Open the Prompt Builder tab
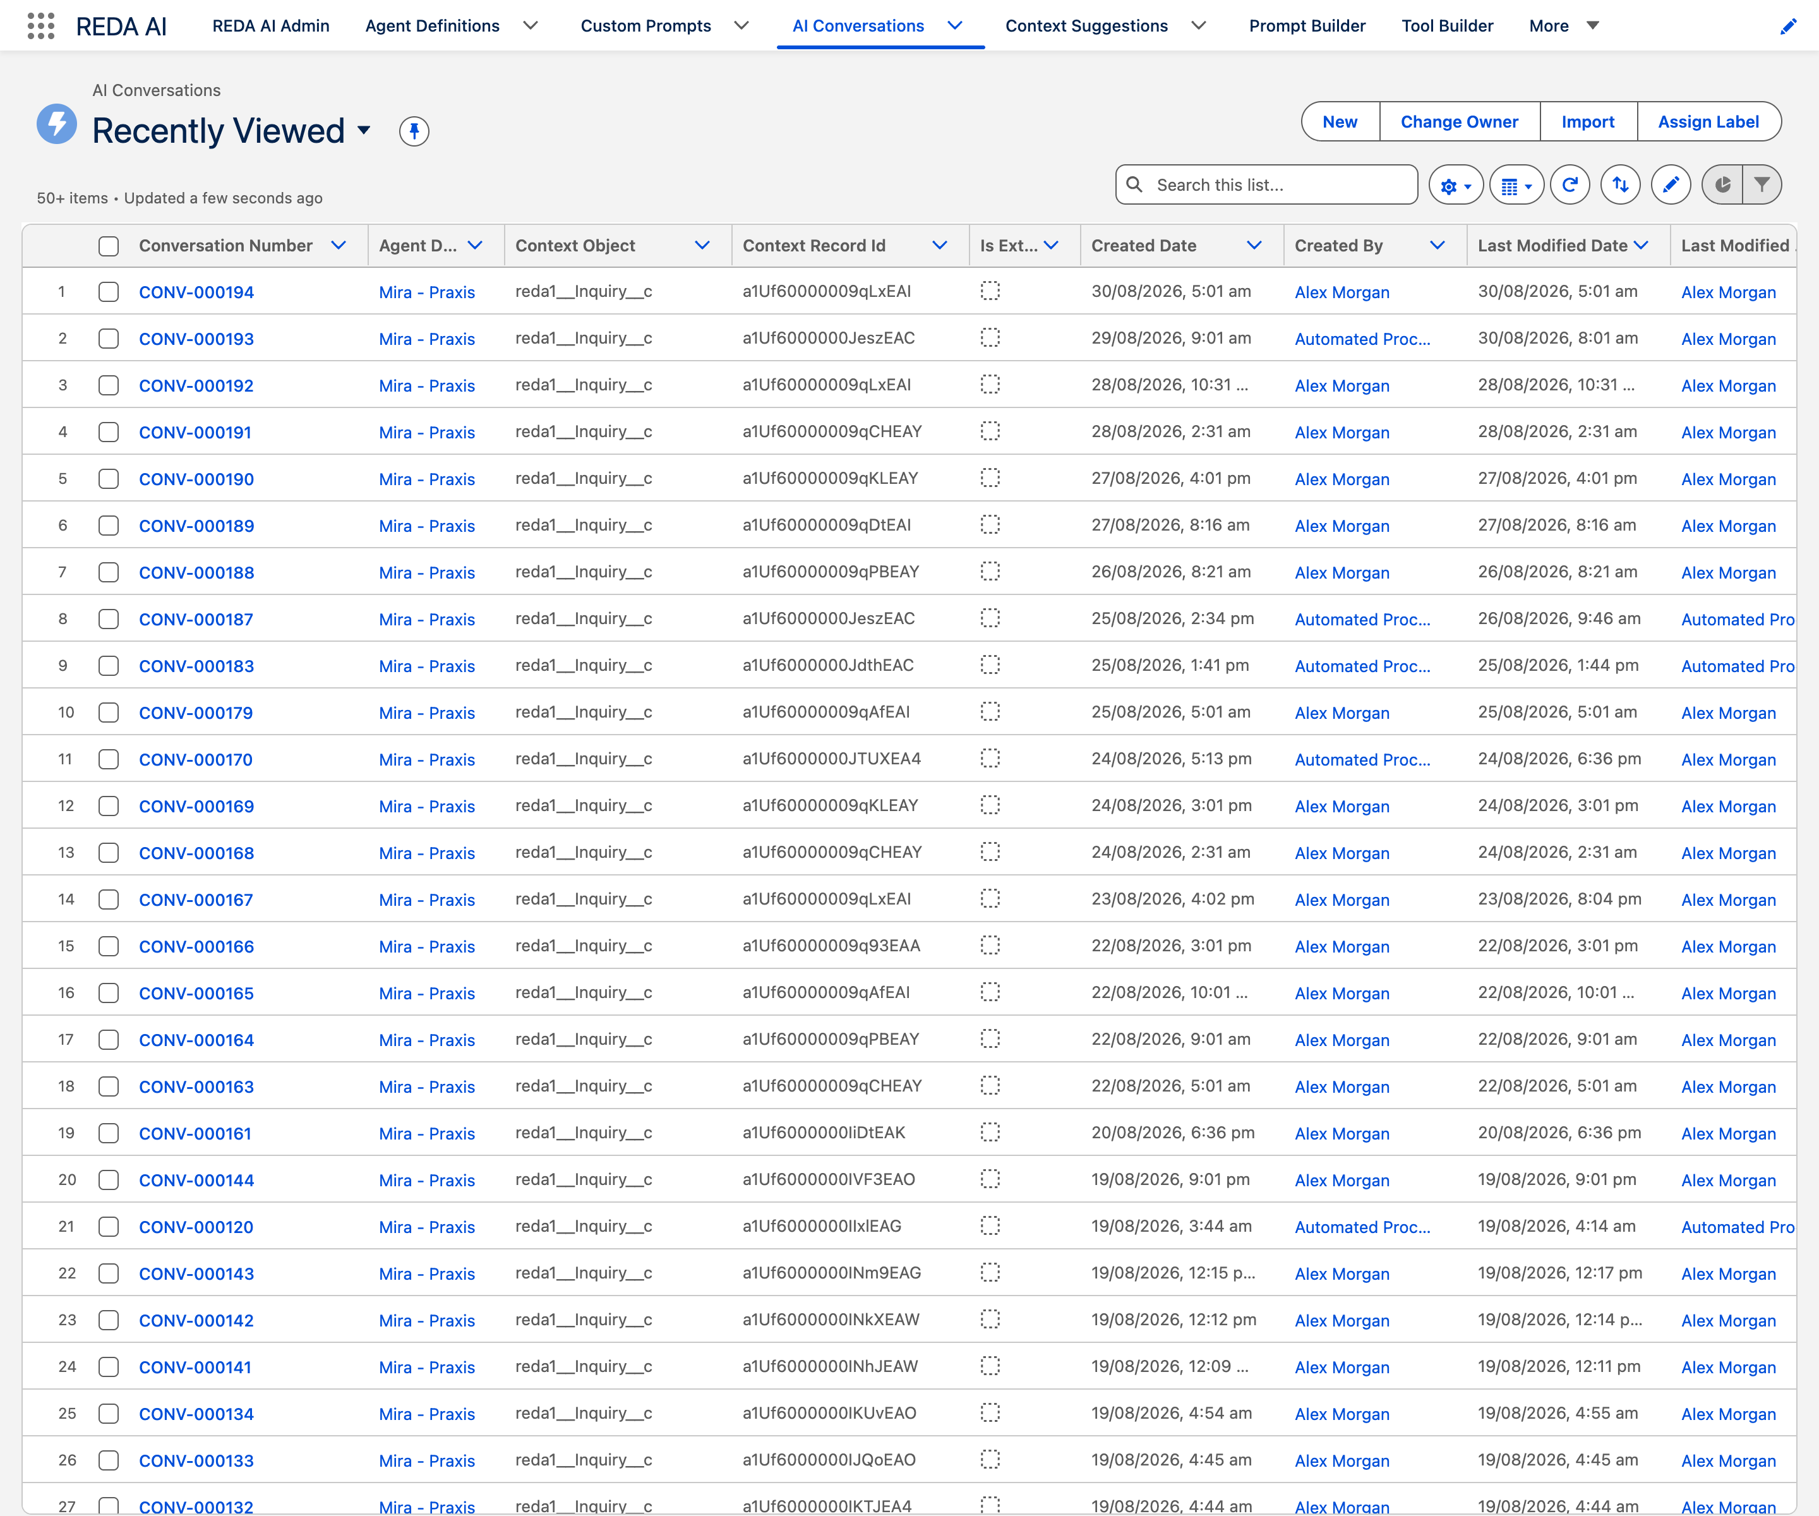This screenshot has height=1516, width=1819. pyautogui.click(x=1307, y=26)
